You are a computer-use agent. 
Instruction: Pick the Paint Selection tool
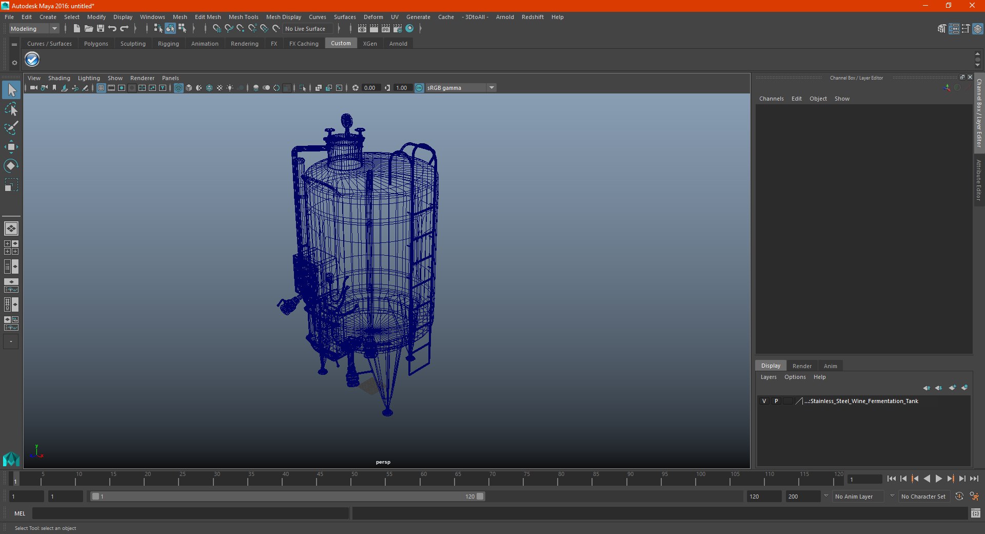11,128
